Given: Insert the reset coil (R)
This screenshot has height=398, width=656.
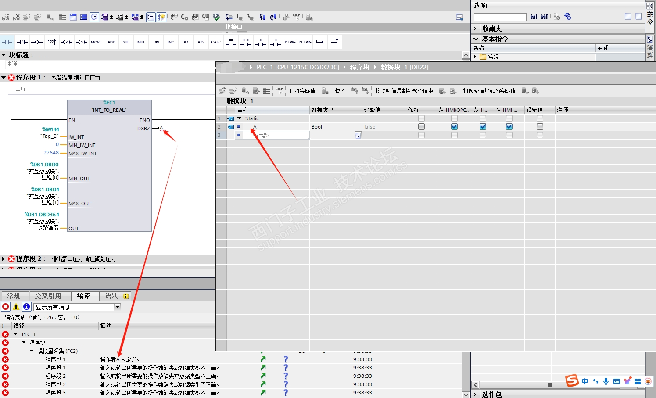Looking at the screenshot, I should [67, 42].
